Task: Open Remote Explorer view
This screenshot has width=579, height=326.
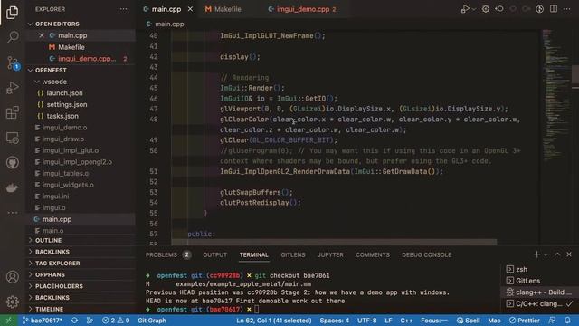Action: 13,138
